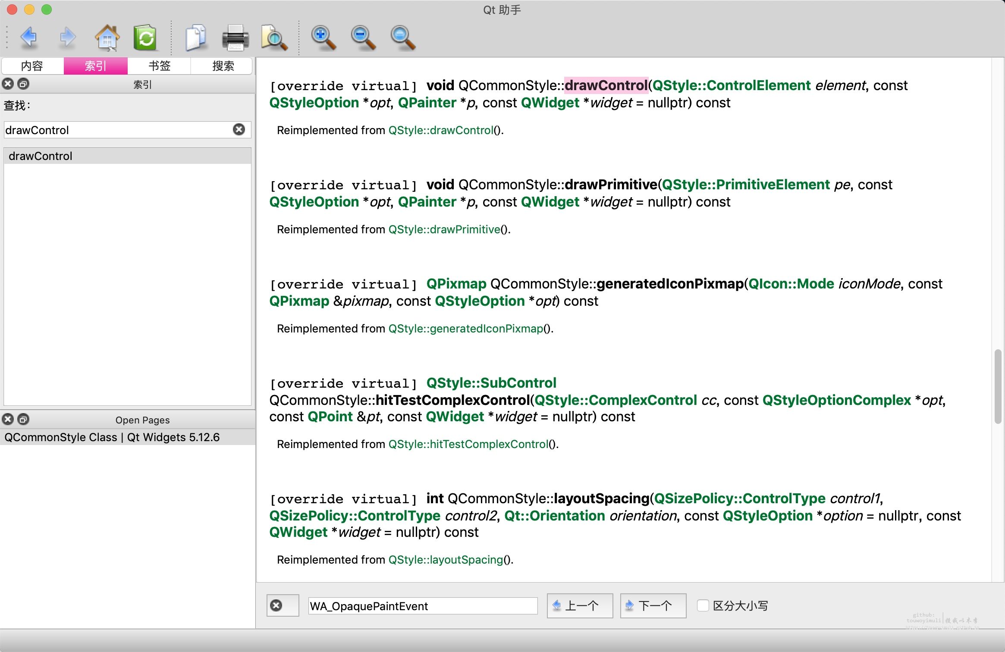The height and width of the screenshot is (652, 1005).
Task: Close the index panel
Action: coord(8,84)
